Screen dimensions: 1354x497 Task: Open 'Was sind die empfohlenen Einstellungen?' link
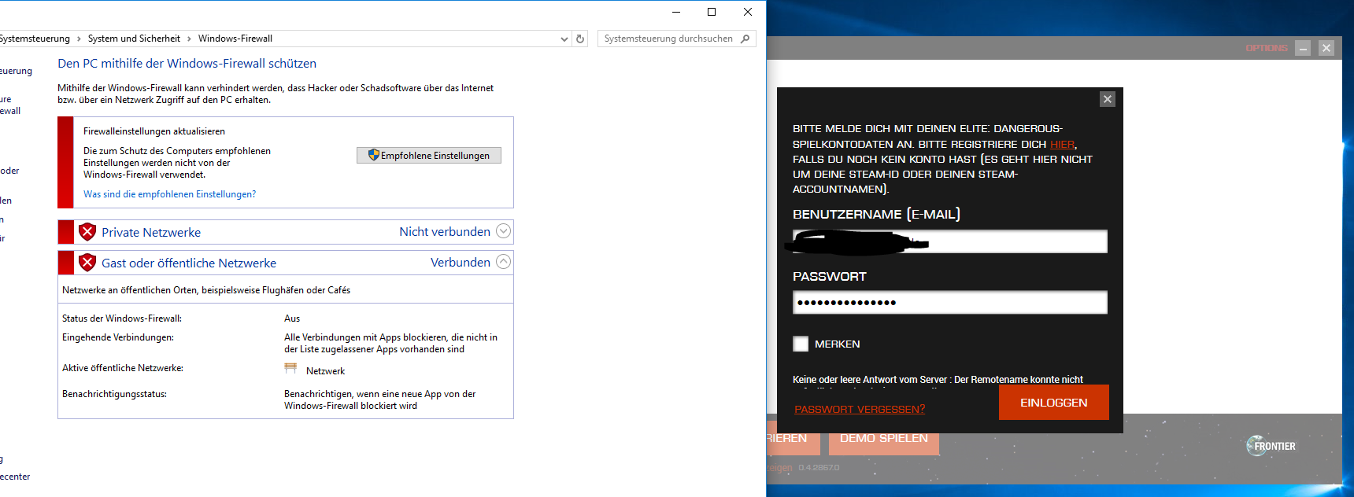coord(169,194)
